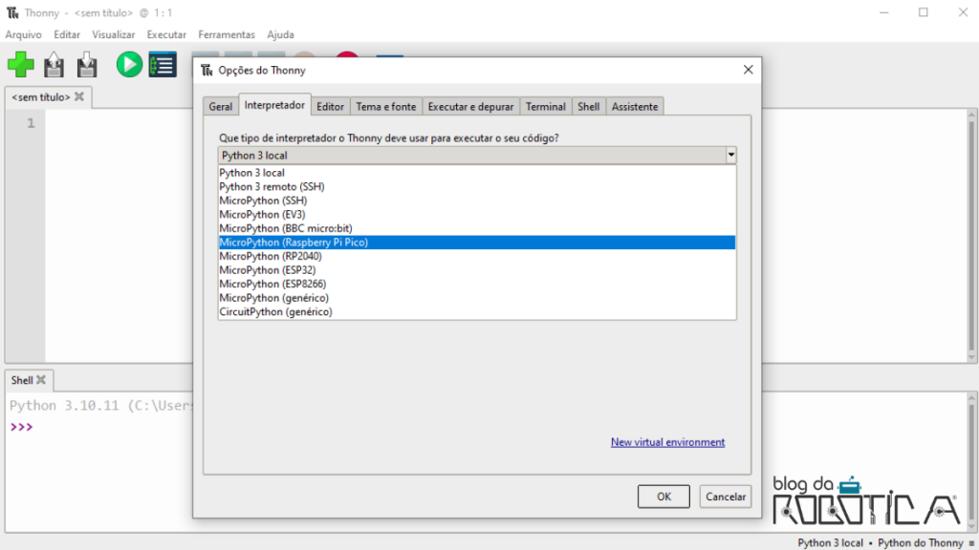The width and height of the screenshot is (979, 550).
Task: Collapse the interpreter type dropdown arrow
Action: coord(730,155)
